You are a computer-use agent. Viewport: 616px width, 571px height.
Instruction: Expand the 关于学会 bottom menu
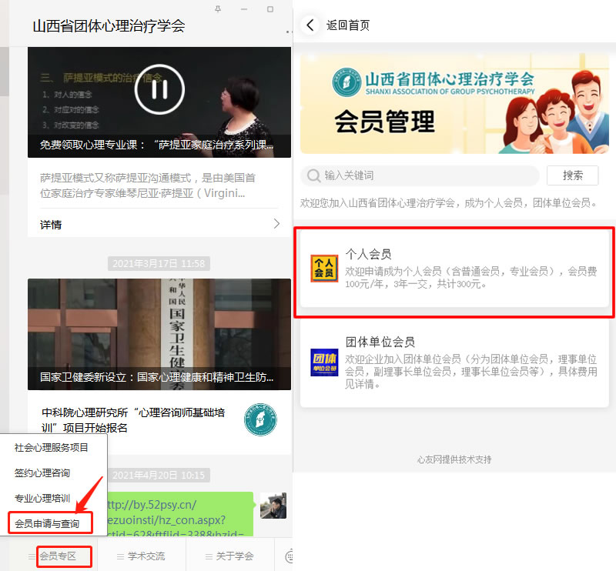coord(229,556)
